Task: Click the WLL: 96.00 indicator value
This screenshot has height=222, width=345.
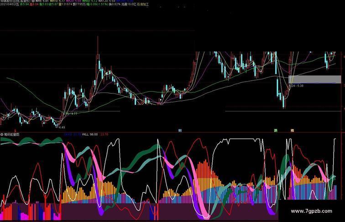Action: click(90, 134)
